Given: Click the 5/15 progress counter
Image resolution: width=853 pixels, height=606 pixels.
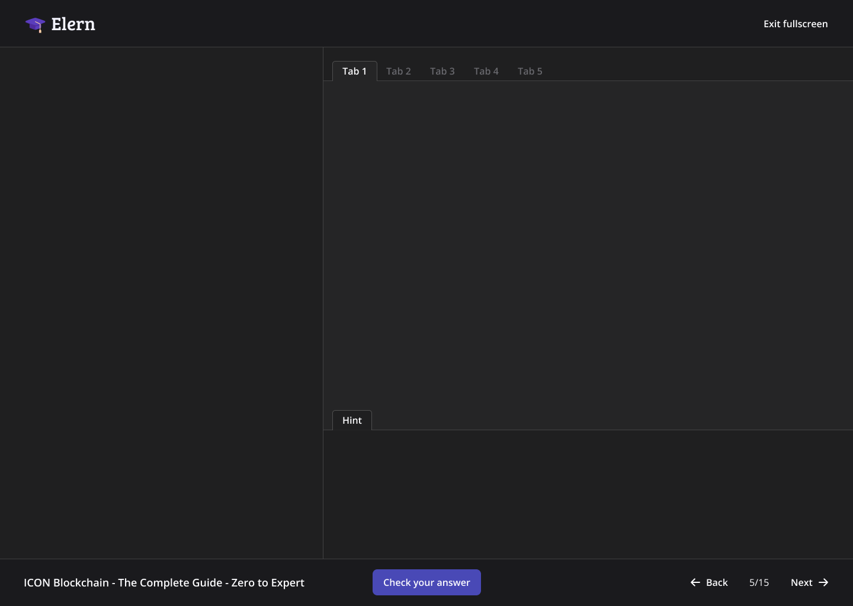Looking at the screenshot, I should [x=759, y=582].
